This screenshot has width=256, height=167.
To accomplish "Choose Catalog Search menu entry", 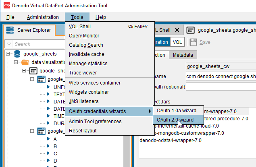I will point(110,45).
